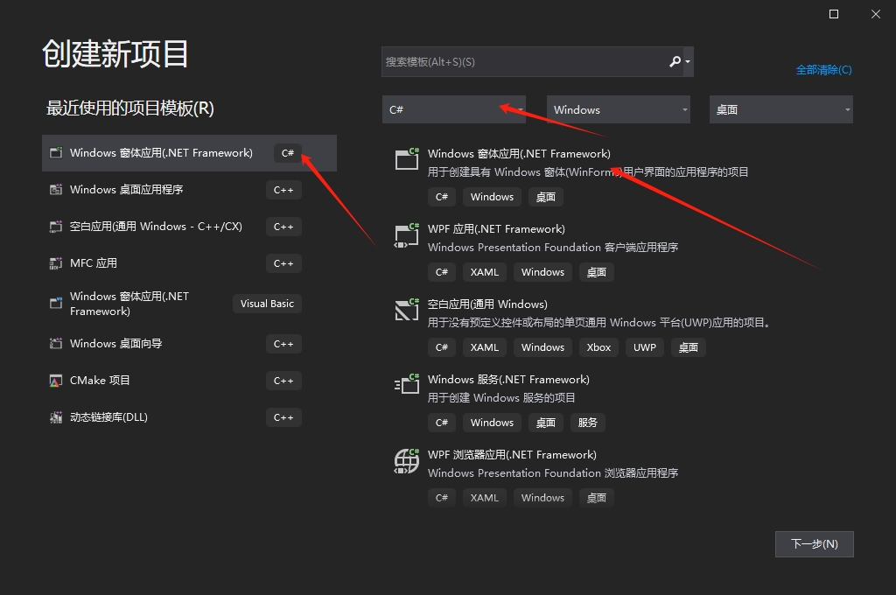
Task: Click the Windows 桌面向导 template icon
Action: pyautogui.click(x=56, y=344)
